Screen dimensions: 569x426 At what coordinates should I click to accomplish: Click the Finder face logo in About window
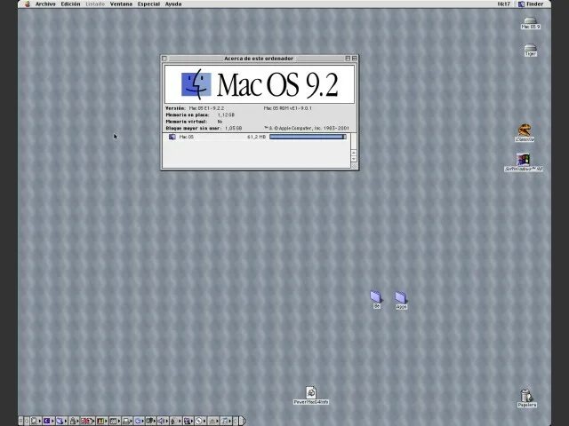point(196,84)
